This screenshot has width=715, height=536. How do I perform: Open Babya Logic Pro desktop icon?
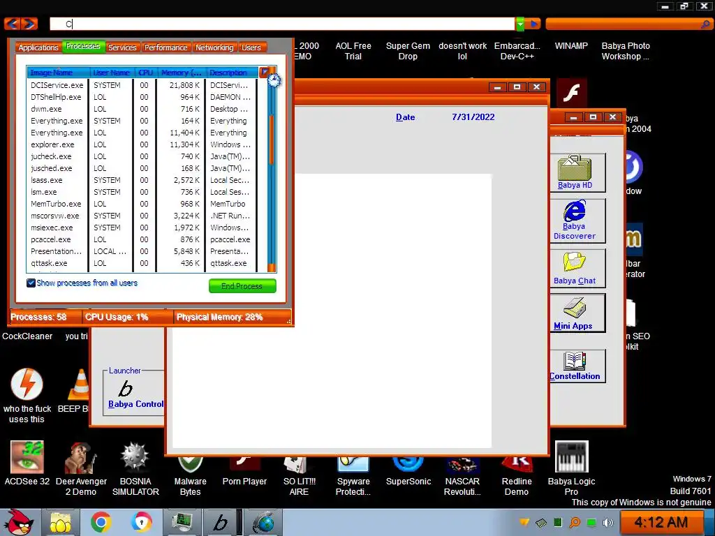[571, 470]
